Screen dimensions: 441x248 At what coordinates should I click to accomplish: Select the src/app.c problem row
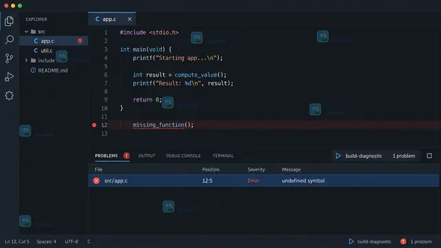pyautogui.click(x=263, y=180)
